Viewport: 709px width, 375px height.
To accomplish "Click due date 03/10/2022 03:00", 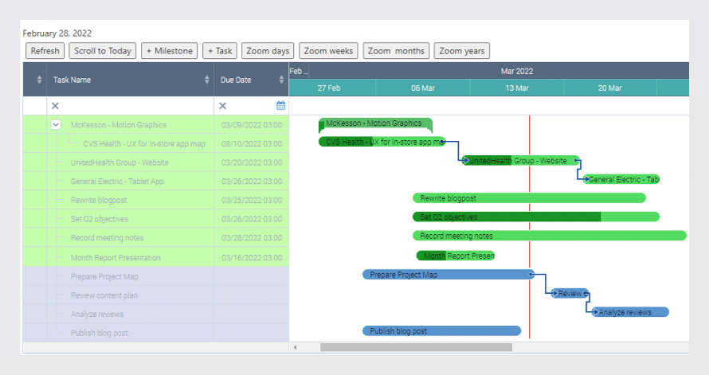I will [x=252, y=143].
